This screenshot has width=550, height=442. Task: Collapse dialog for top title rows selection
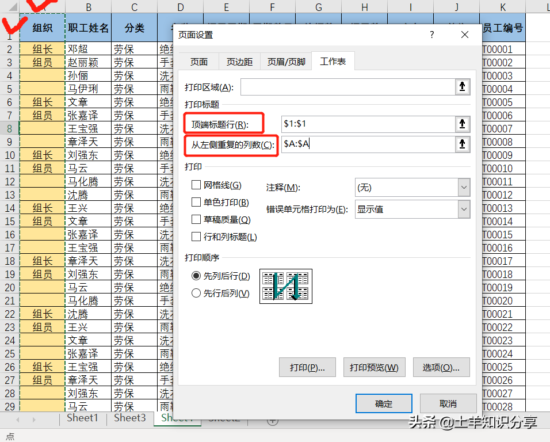(463, 124)
